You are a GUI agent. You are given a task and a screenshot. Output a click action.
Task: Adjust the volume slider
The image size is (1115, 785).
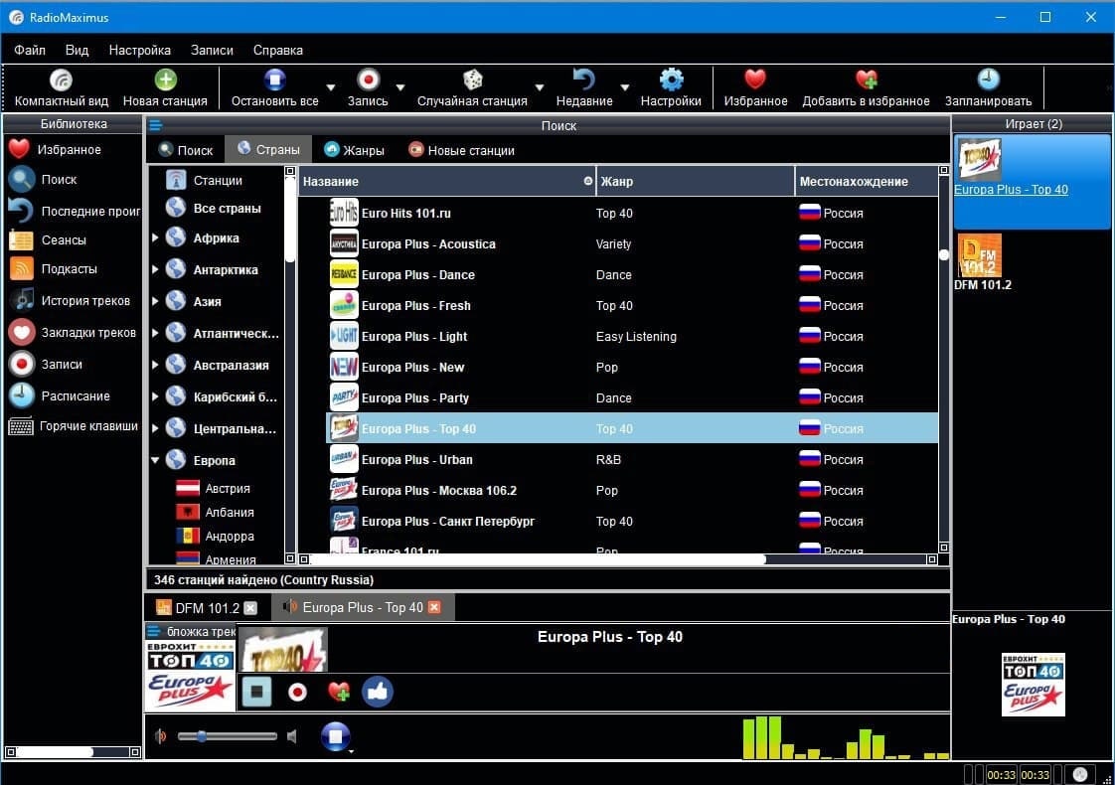coord(227,736)
